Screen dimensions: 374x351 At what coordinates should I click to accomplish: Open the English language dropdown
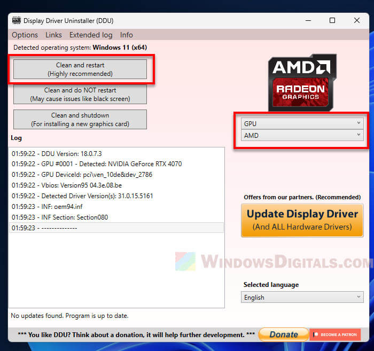[302, 297]
